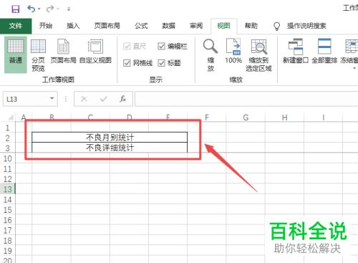Select row 16 header

[x=8, y=220]
